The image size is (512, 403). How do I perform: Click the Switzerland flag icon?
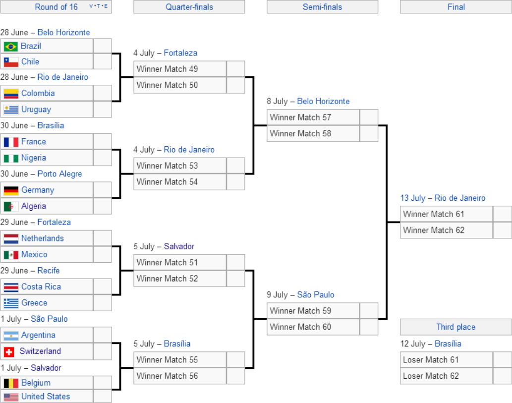tap(9, 352)
